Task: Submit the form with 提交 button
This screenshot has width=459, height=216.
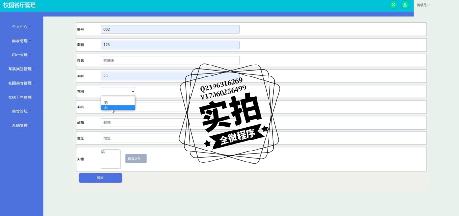Action: (x=101, y=178)
